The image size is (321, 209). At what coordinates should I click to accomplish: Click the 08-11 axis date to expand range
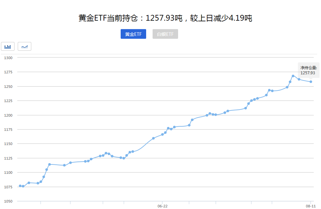310,206
